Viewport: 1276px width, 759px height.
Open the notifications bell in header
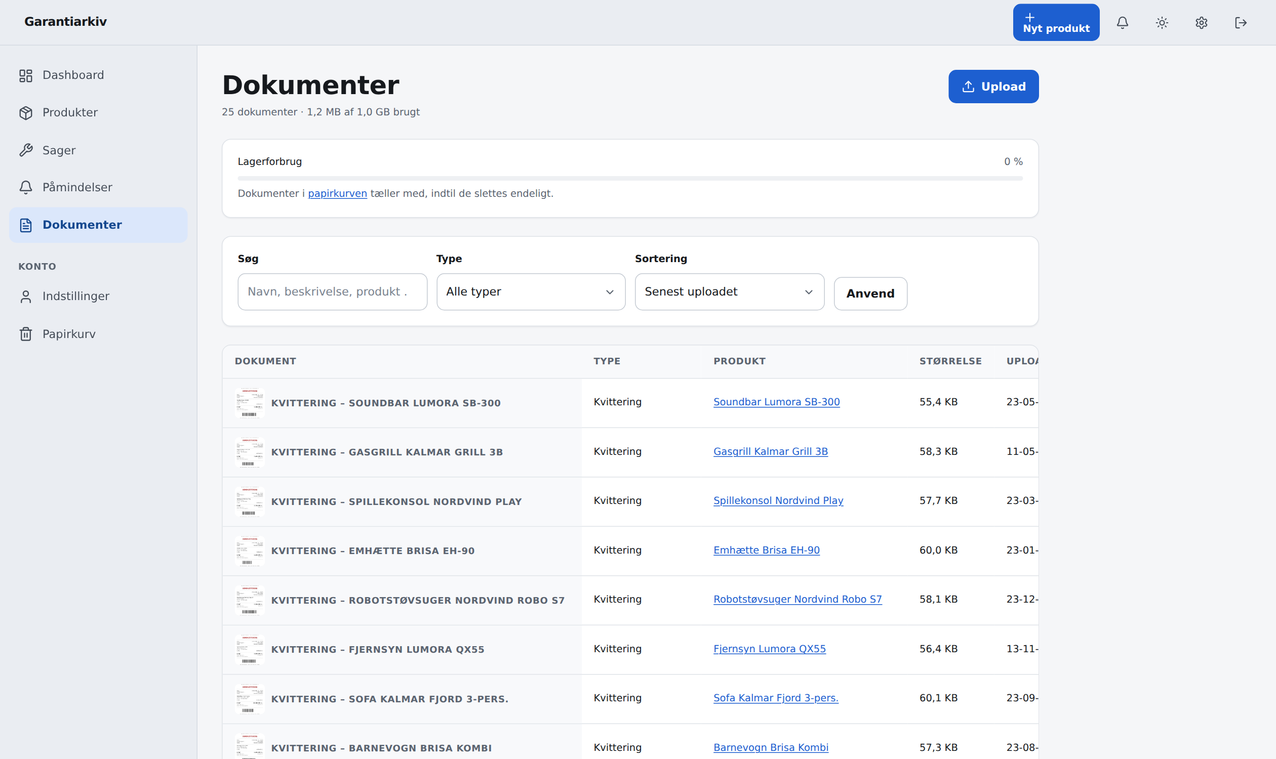pos(1122,22)
